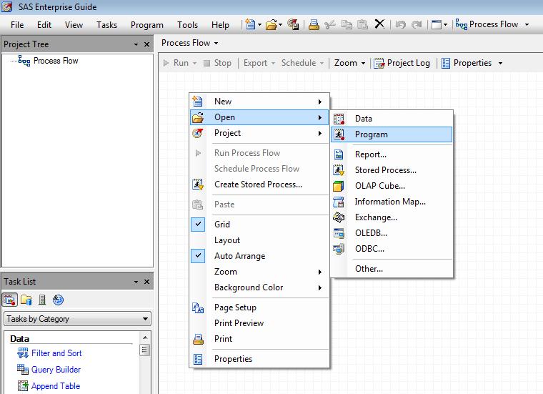Click the Information Map submenu icon
The height and width of the screenshot is (394, 543).
click(x=339, y=202)
